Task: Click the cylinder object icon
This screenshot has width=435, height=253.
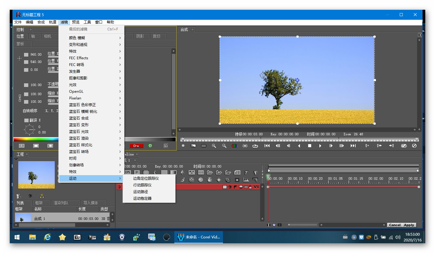Action: pos(210,180)
